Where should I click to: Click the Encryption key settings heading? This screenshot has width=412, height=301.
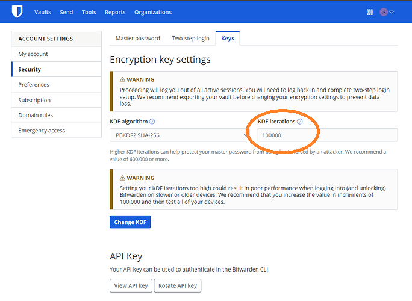[x=160, y=60]
